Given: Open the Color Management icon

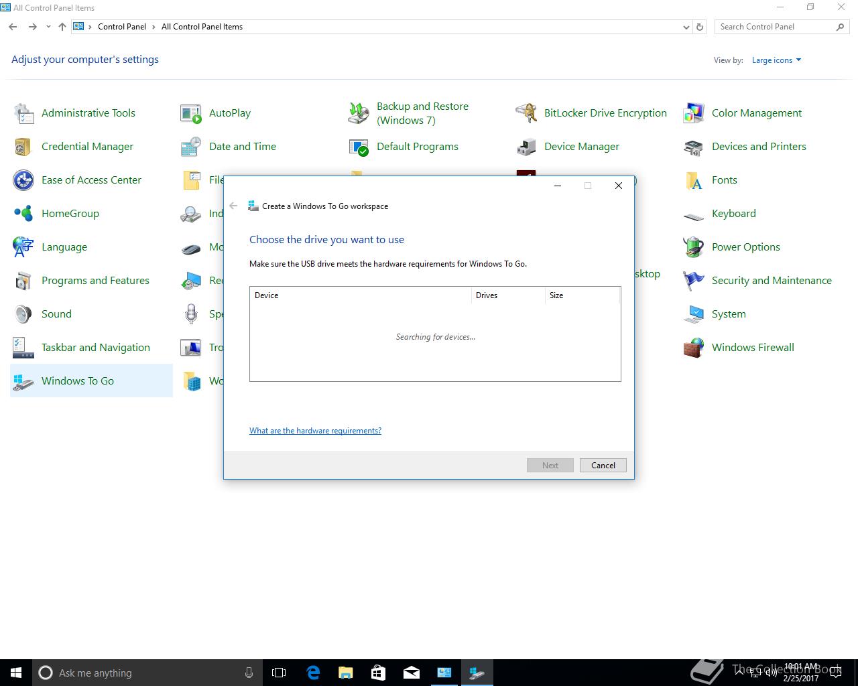Looking at the screenshot, I should tap(694, 113).
